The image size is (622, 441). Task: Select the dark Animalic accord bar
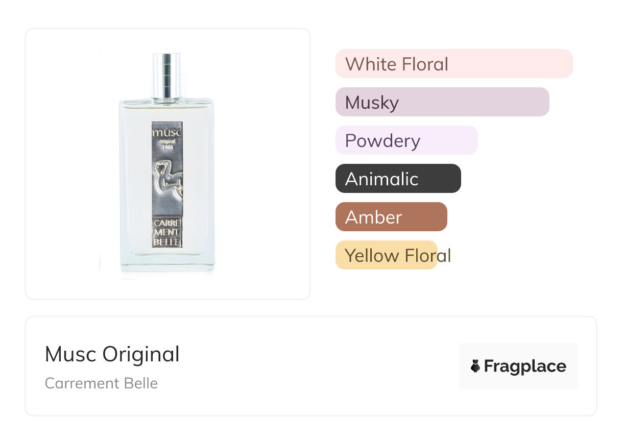[398, 179]
